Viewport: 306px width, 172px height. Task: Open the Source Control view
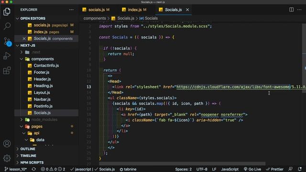pyautogui.click(x=8, y=42)
